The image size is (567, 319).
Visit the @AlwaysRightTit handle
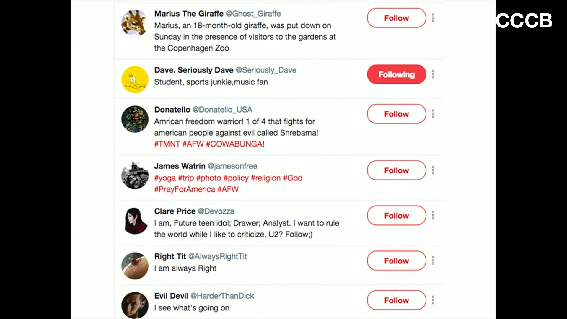click(x=217, y=256)
